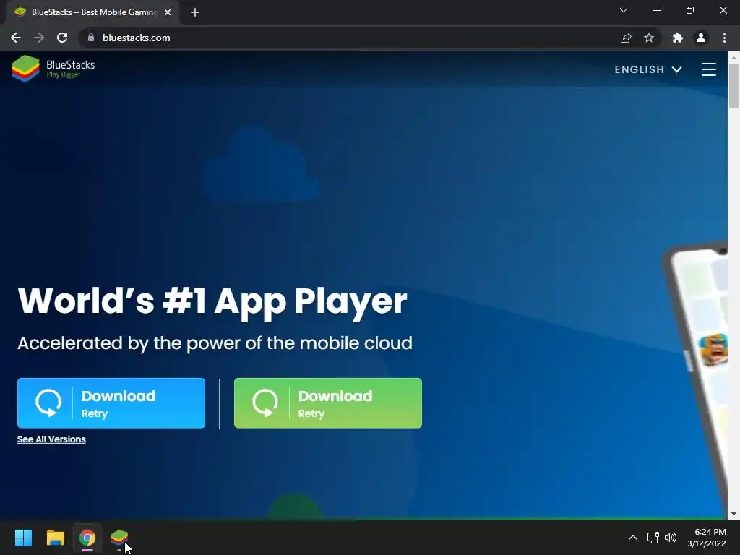The width and height of the screenshot is (740, 555).
Task: Click the Chrome icon in the taskbar
Action: tap(87, 538)
